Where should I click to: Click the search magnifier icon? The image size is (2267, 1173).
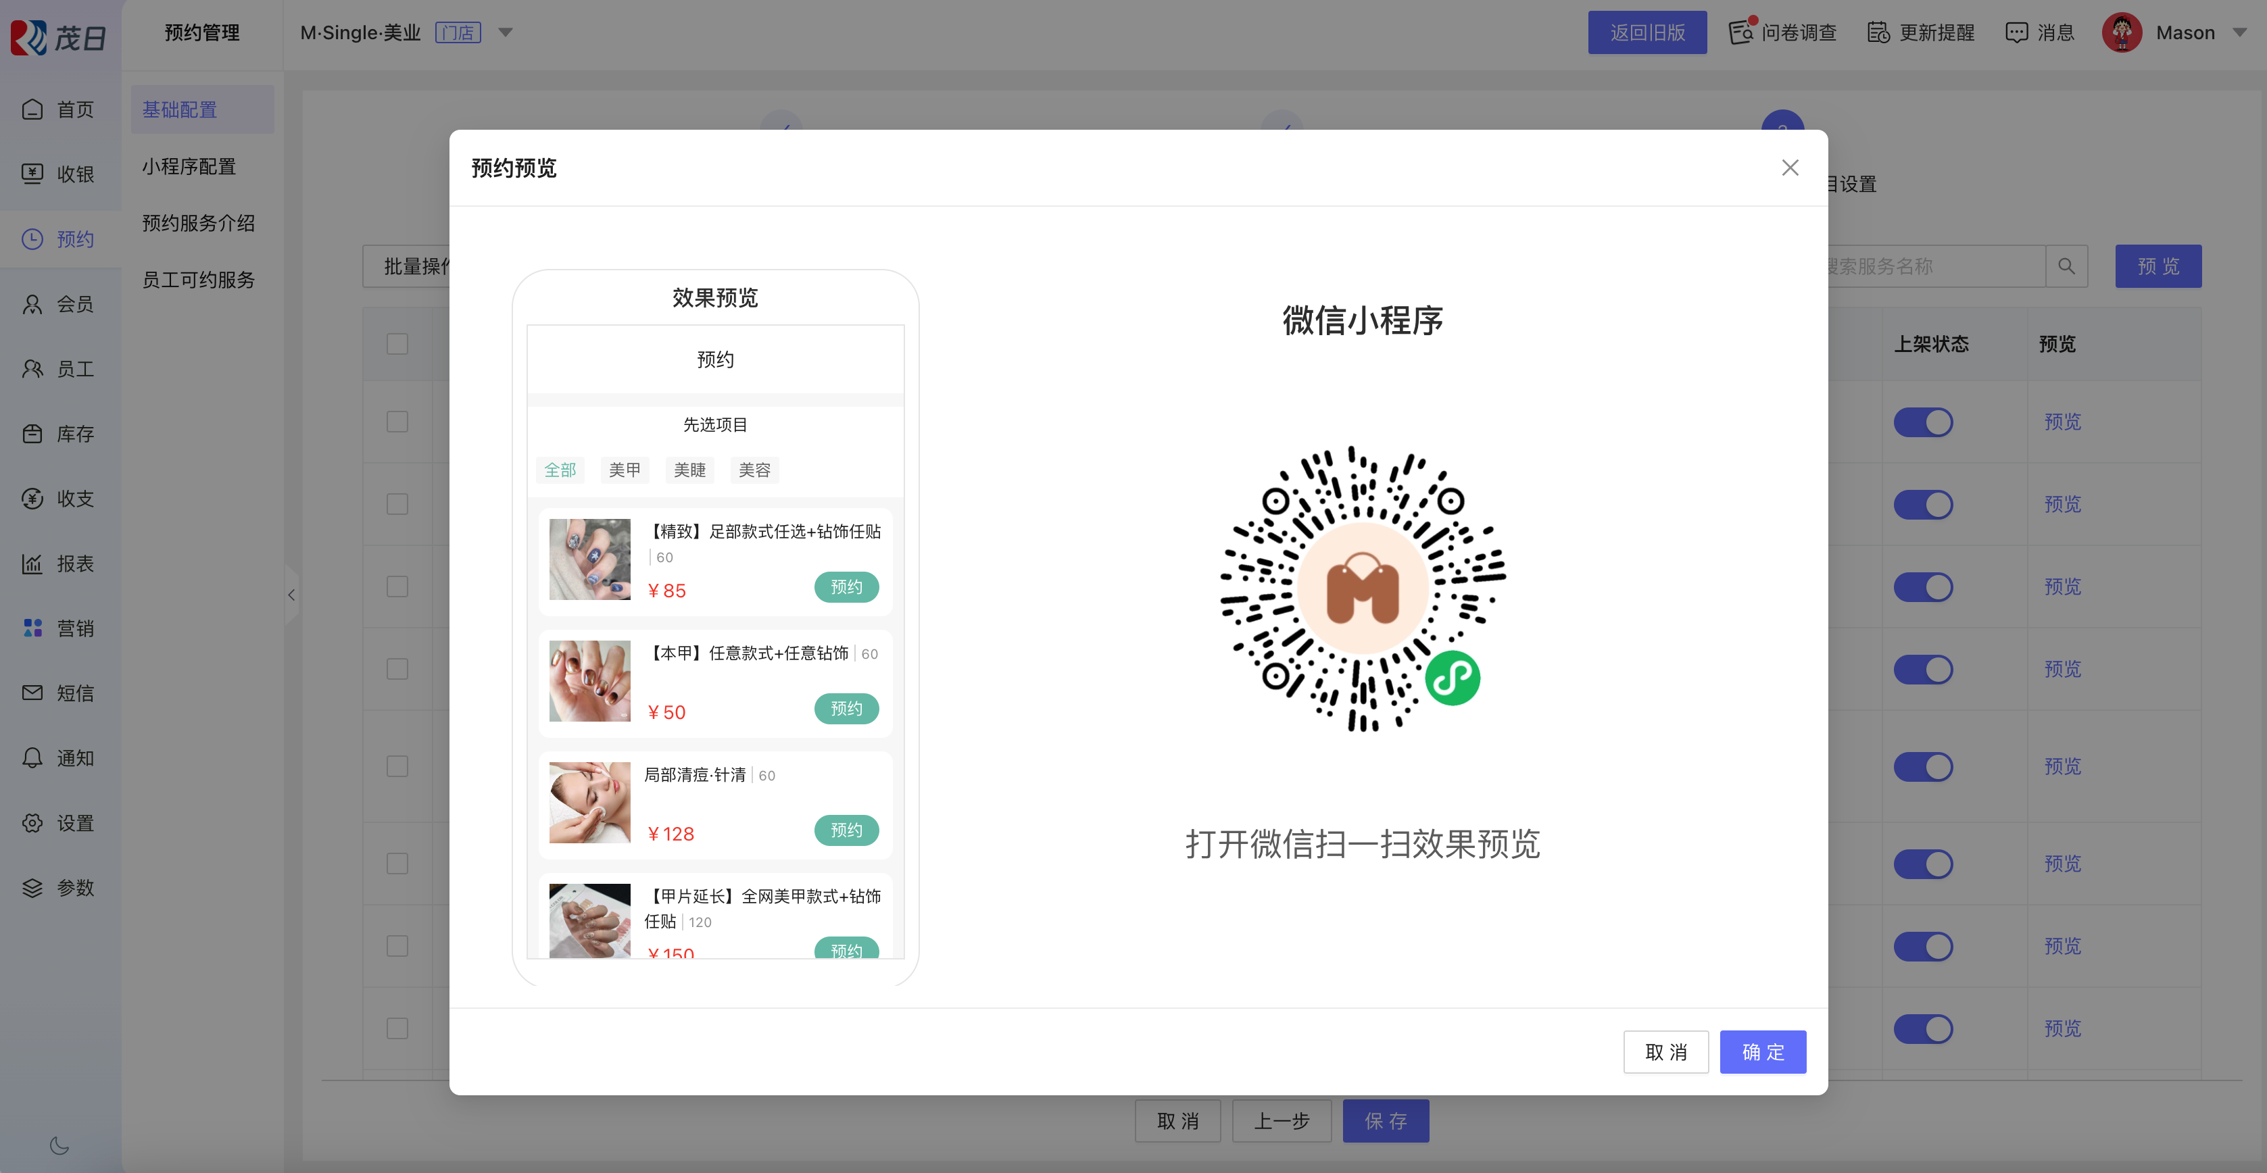pos(2066,266)
